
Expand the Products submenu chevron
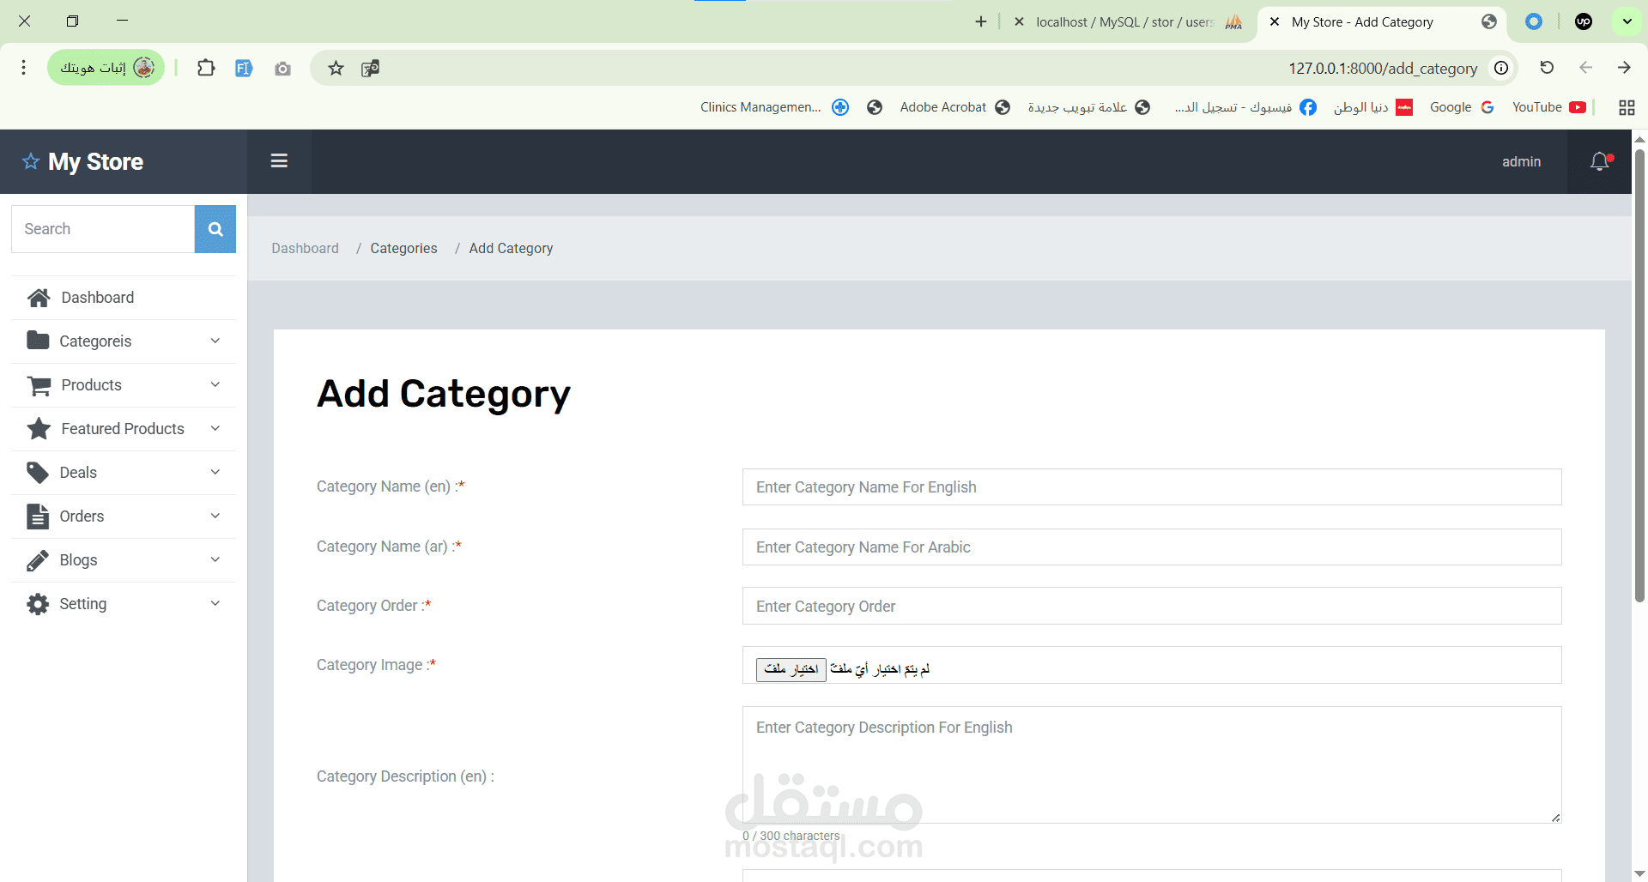(215, 384)
